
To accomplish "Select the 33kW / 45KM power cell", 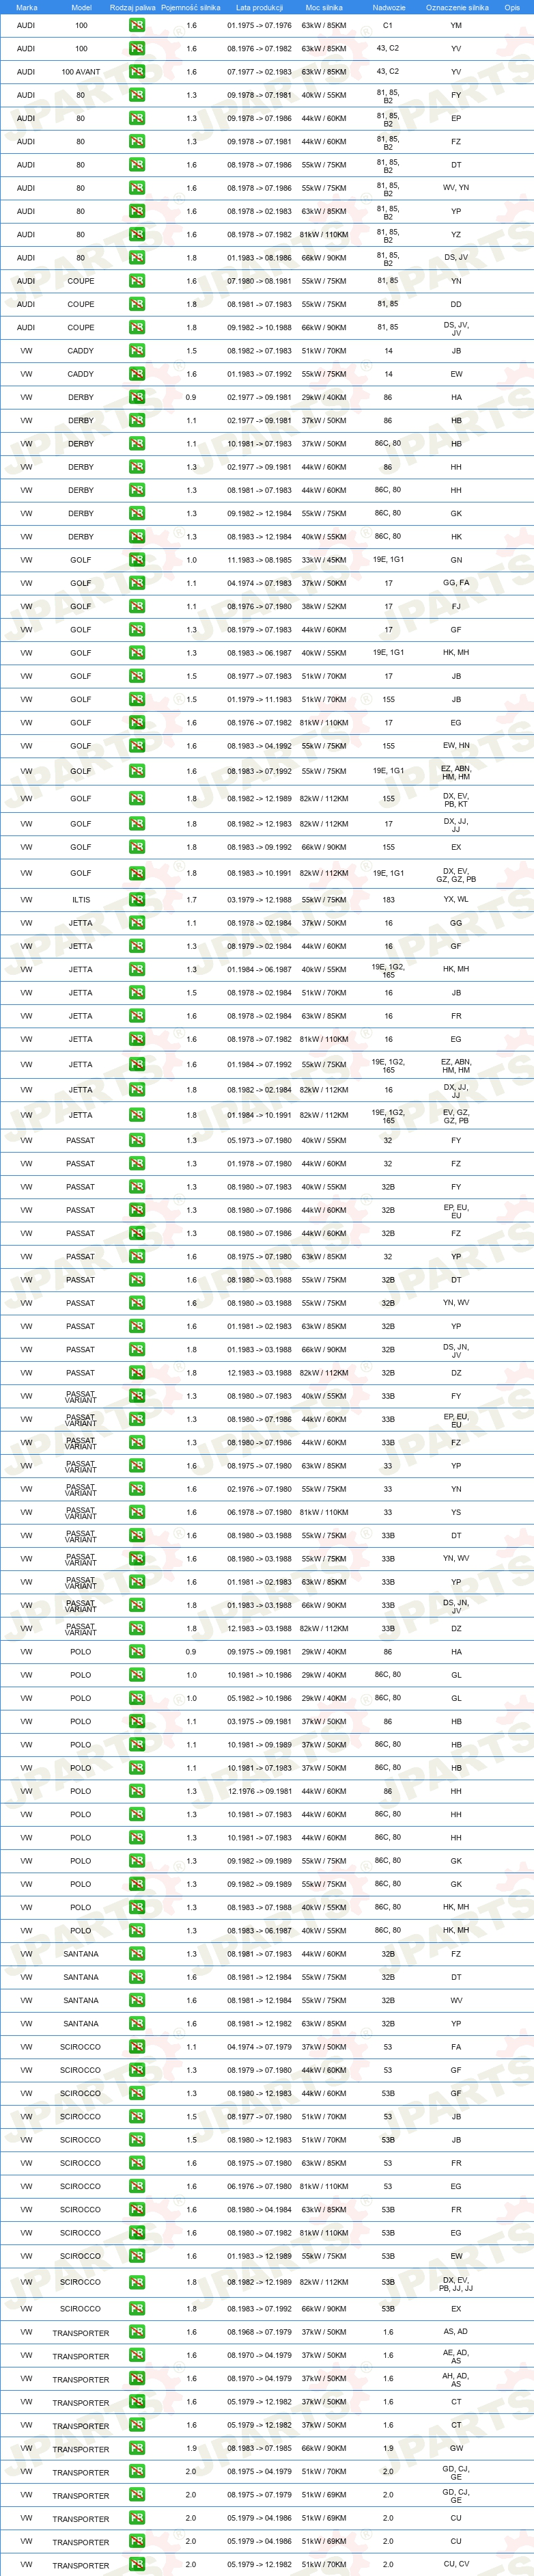I will click(324, 560).
